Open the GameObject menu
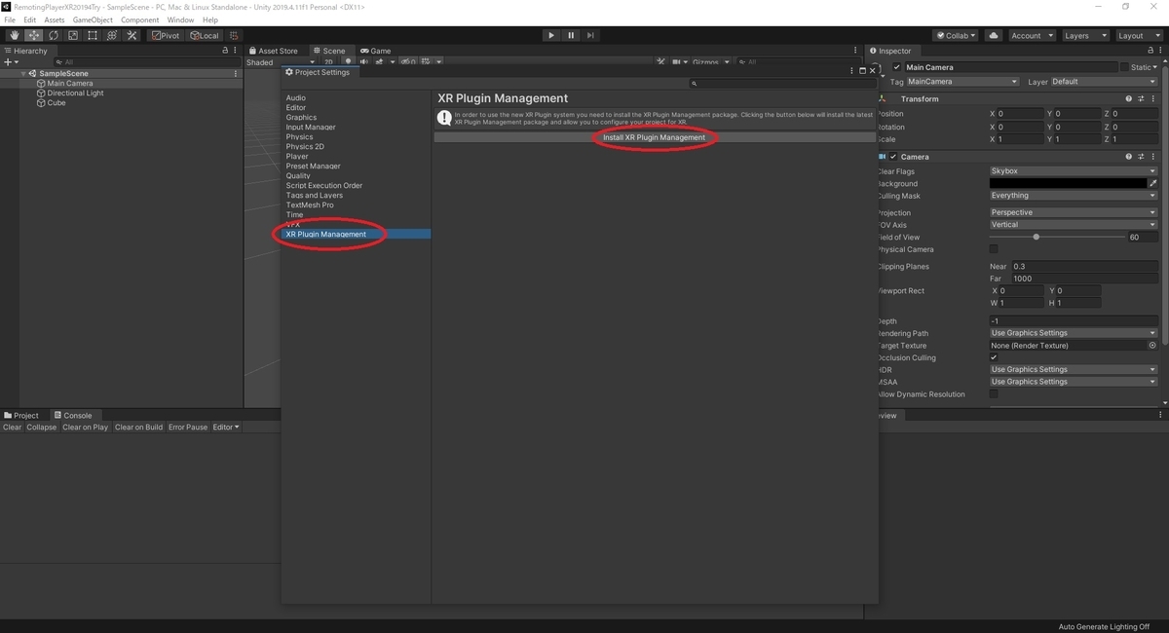Screen dimensions: 1169x633 tap(93, 19)
